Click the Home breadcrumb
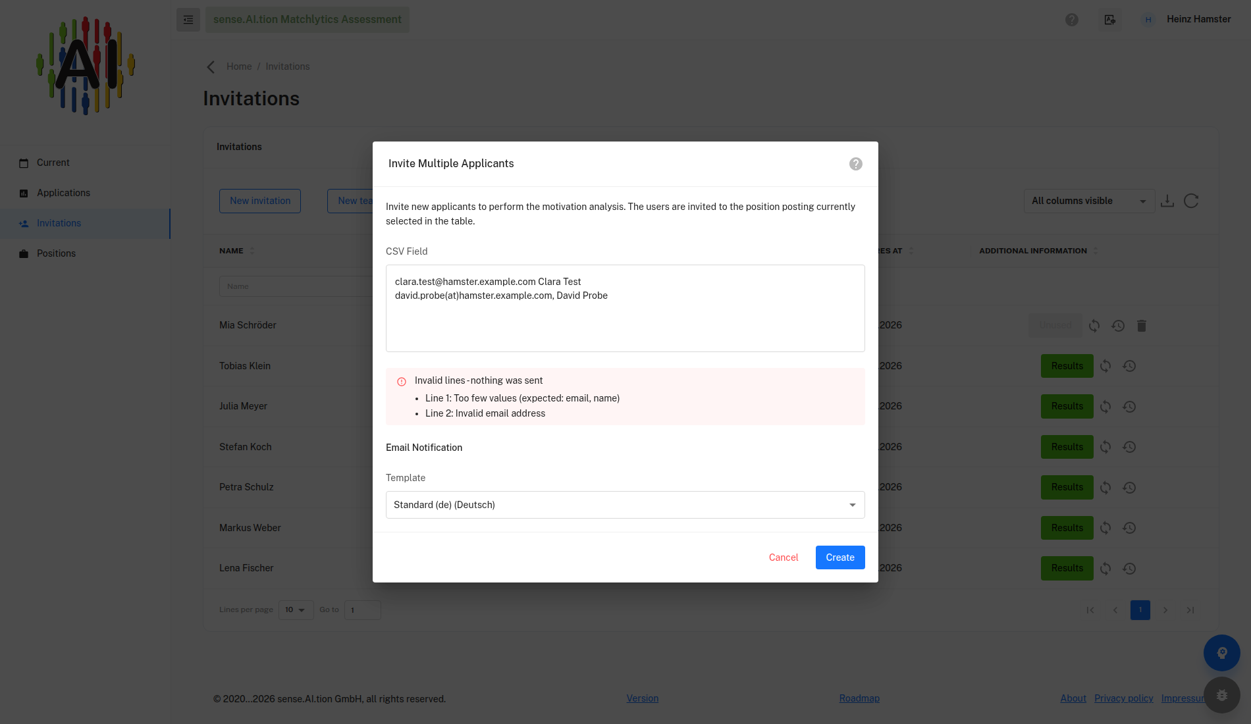 [x=239, y=66]
